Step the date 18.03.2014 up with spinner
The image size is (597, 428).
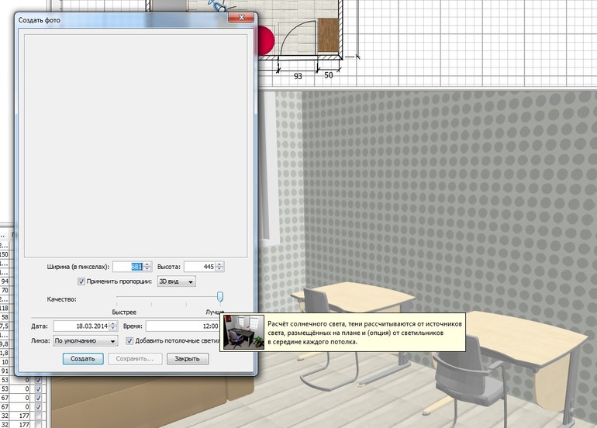coord(113,323)
